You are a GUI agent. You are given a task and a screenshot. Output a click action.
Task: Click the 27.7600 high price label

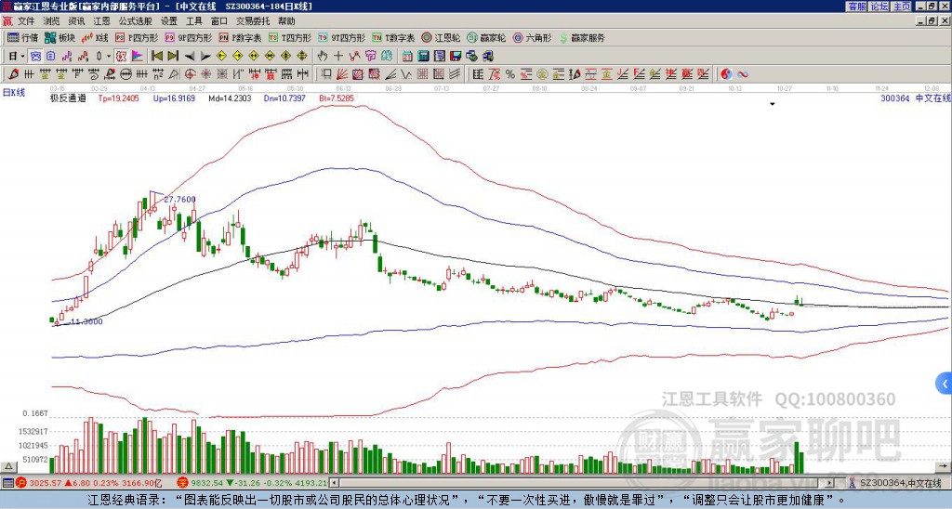(179, 200)
